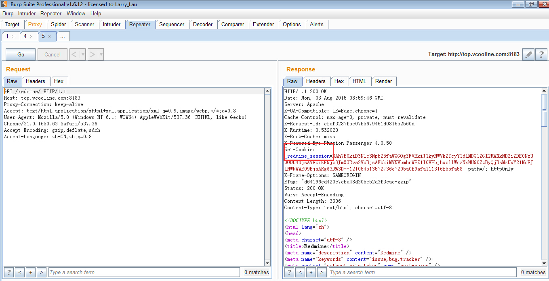Select the Repeater tool tab
The width and height of the screenshot is (549, 281).
tap(140, 24)
